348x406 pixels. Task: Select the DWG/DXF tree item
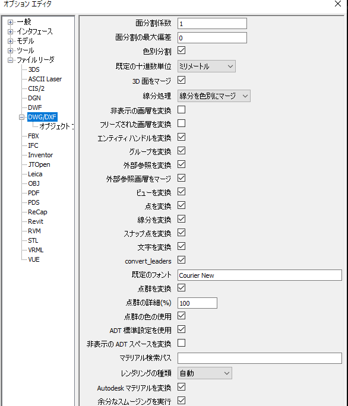(x=42, y=118)
